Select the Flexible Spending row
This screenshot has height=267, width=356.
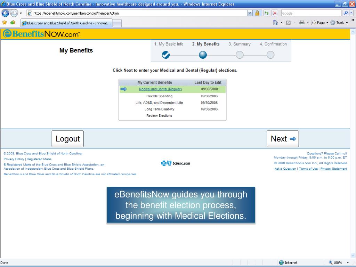tap(172, 96)
